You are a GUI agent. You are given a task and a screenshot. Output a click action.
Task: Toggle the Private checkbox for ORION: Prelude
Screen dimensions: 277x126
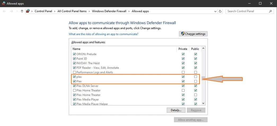point(183,54)
